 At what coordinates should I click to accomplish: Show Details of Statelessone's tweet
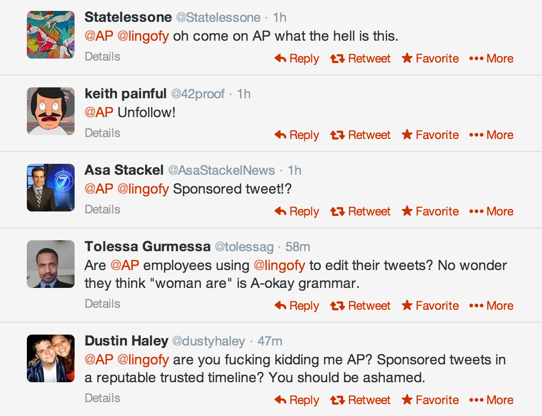102,57
